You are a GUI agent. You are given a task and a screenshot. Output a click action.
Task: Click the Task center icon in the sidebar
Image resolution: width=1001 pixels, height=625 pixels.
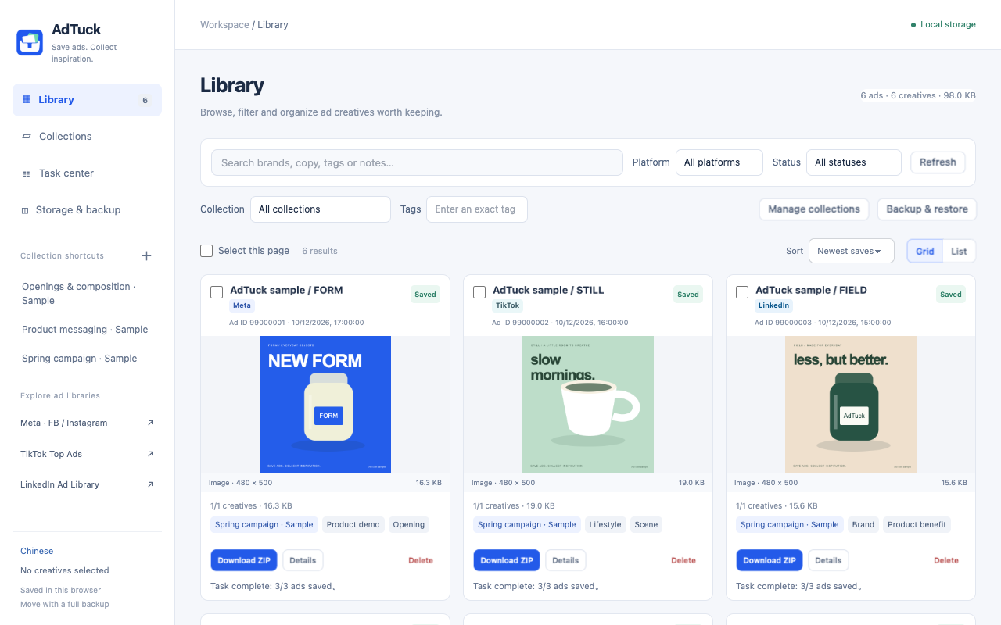click(27, 173)
